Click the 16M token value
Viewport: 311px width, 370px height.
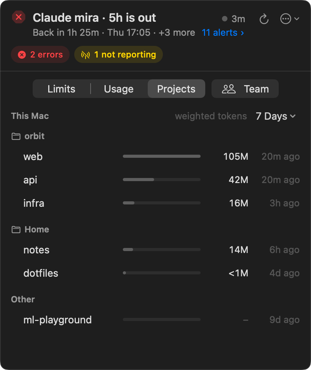239,203
